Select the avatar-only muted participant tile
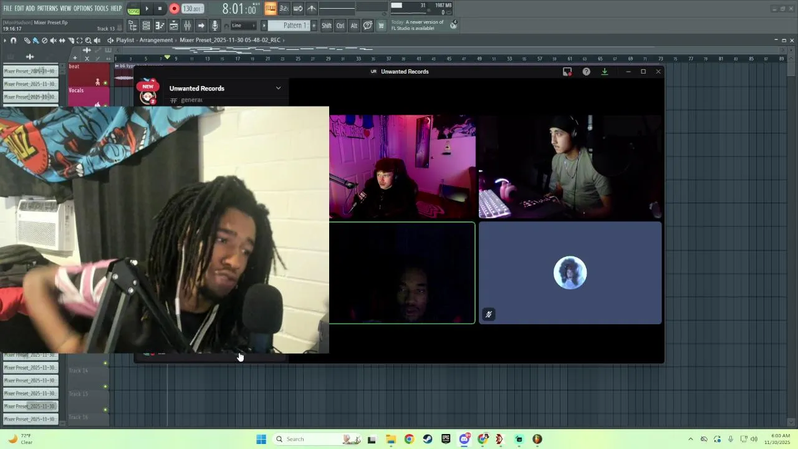This screenshot has width=798, height=449. [570, 273]
